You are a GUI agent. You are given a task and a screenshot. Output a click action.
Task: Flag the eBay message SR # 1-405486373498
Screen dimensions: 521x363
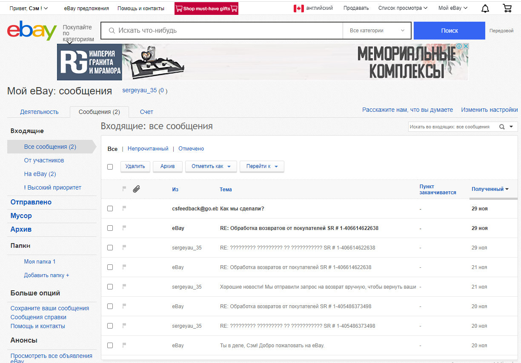pos(124,306)
